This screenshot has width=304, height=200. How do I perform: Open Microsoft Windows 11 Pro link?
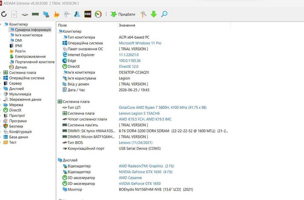point(140,43)
